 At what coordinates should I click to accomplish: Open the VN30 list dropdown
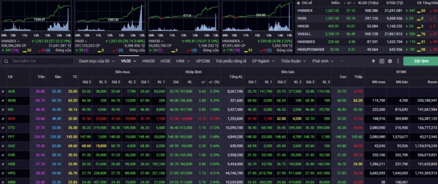[129, 61]
